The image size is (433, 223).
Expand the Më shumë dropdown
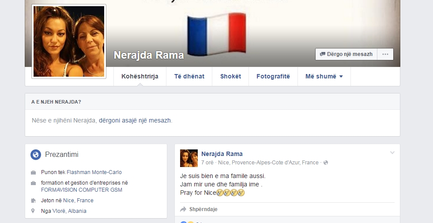[324, 77]
